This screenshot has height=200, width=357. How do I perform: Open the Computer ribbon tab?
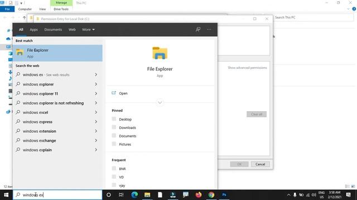(25, 9)
